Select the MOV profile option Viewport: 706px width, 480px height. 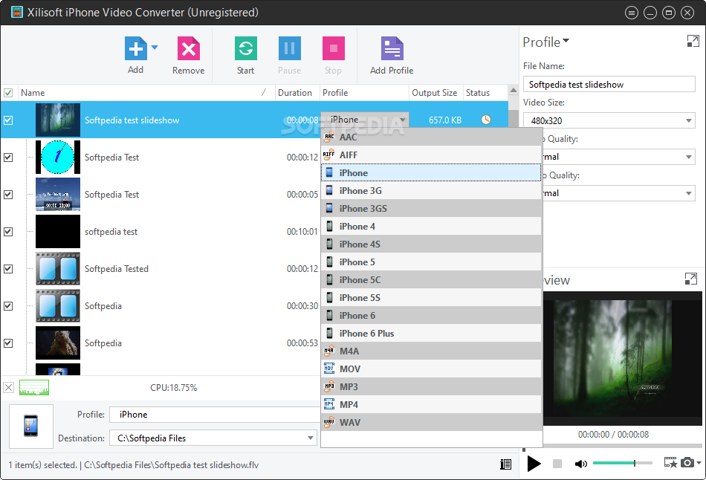[431, 369]
